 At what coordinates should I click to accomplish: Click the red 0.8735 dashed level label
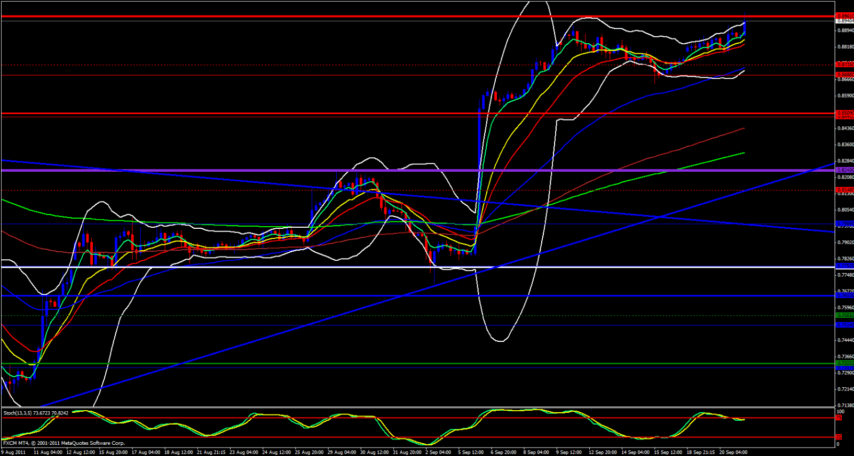pyautogui.click(x=844, y=65)
